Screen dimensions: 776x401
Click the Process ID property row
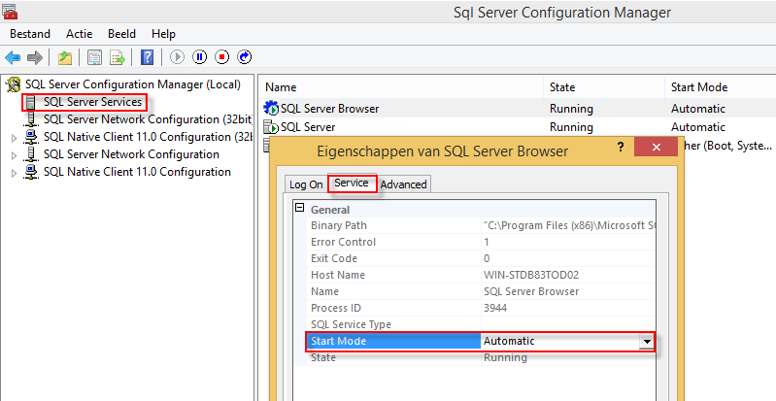click(x=481, y=308)
